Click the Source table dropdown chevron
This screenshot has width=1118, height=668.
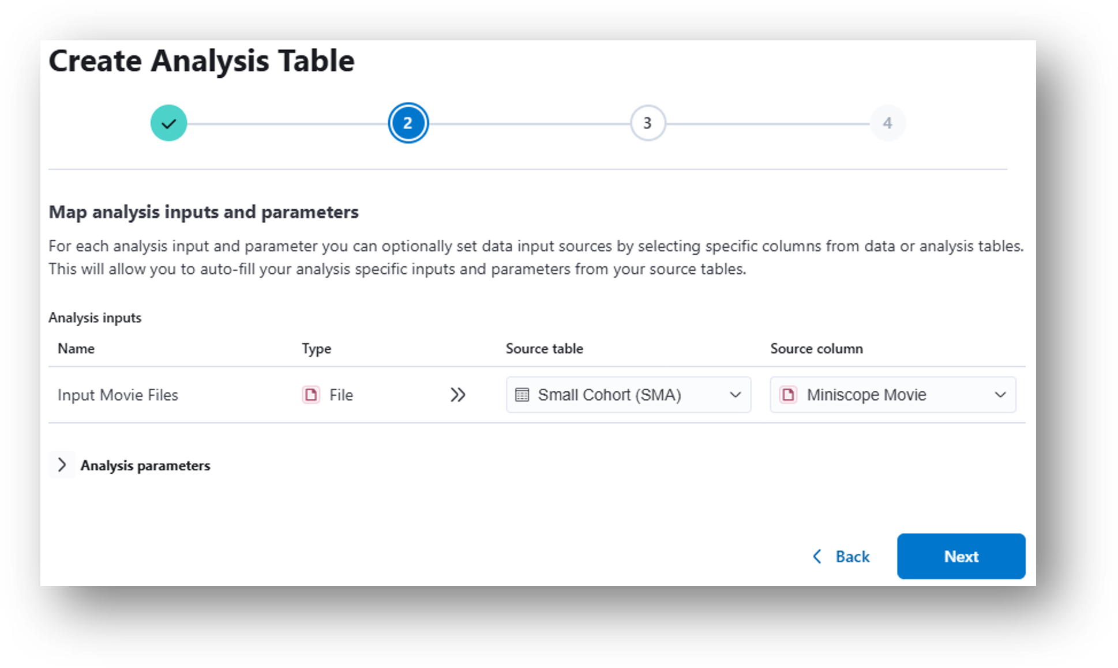[735, 395]
